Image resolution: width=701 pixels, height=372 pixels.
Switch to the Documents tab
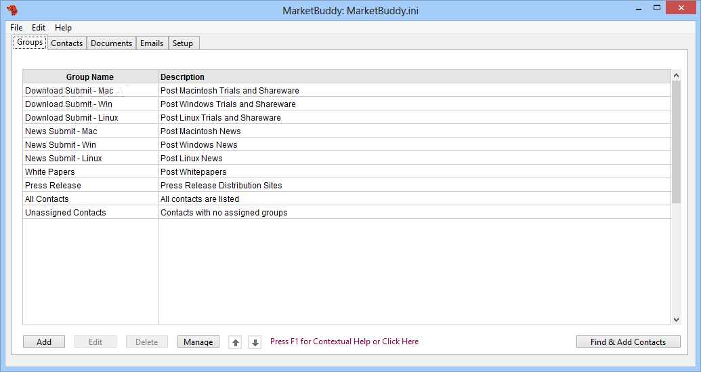coord(111,43)
